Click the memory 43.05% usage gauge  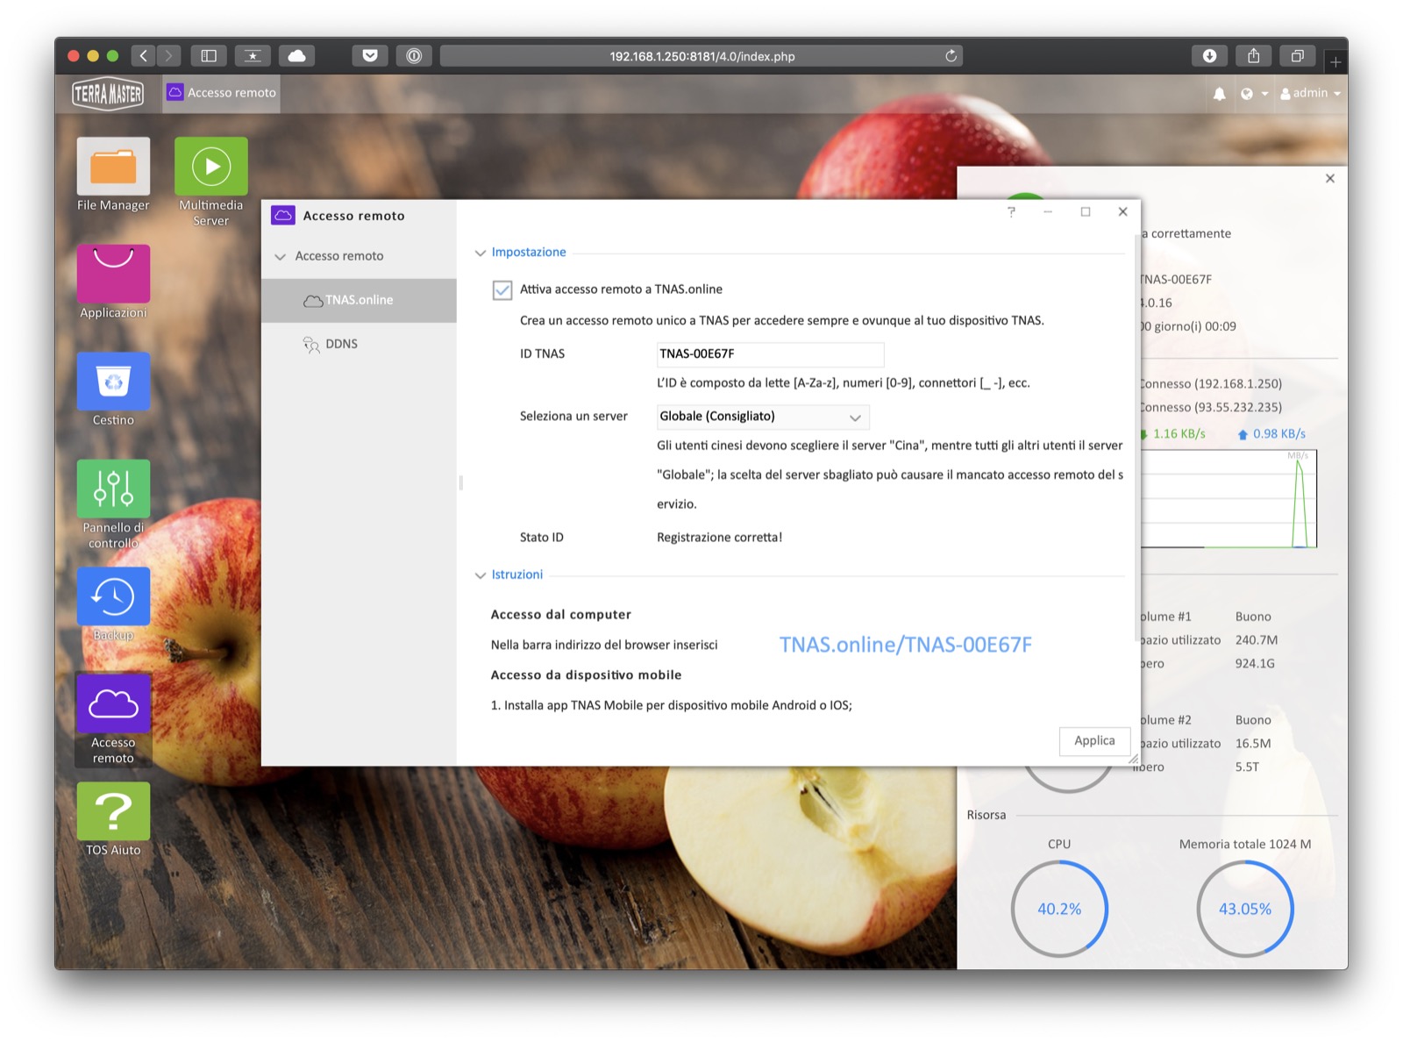tap(1245, 909)
